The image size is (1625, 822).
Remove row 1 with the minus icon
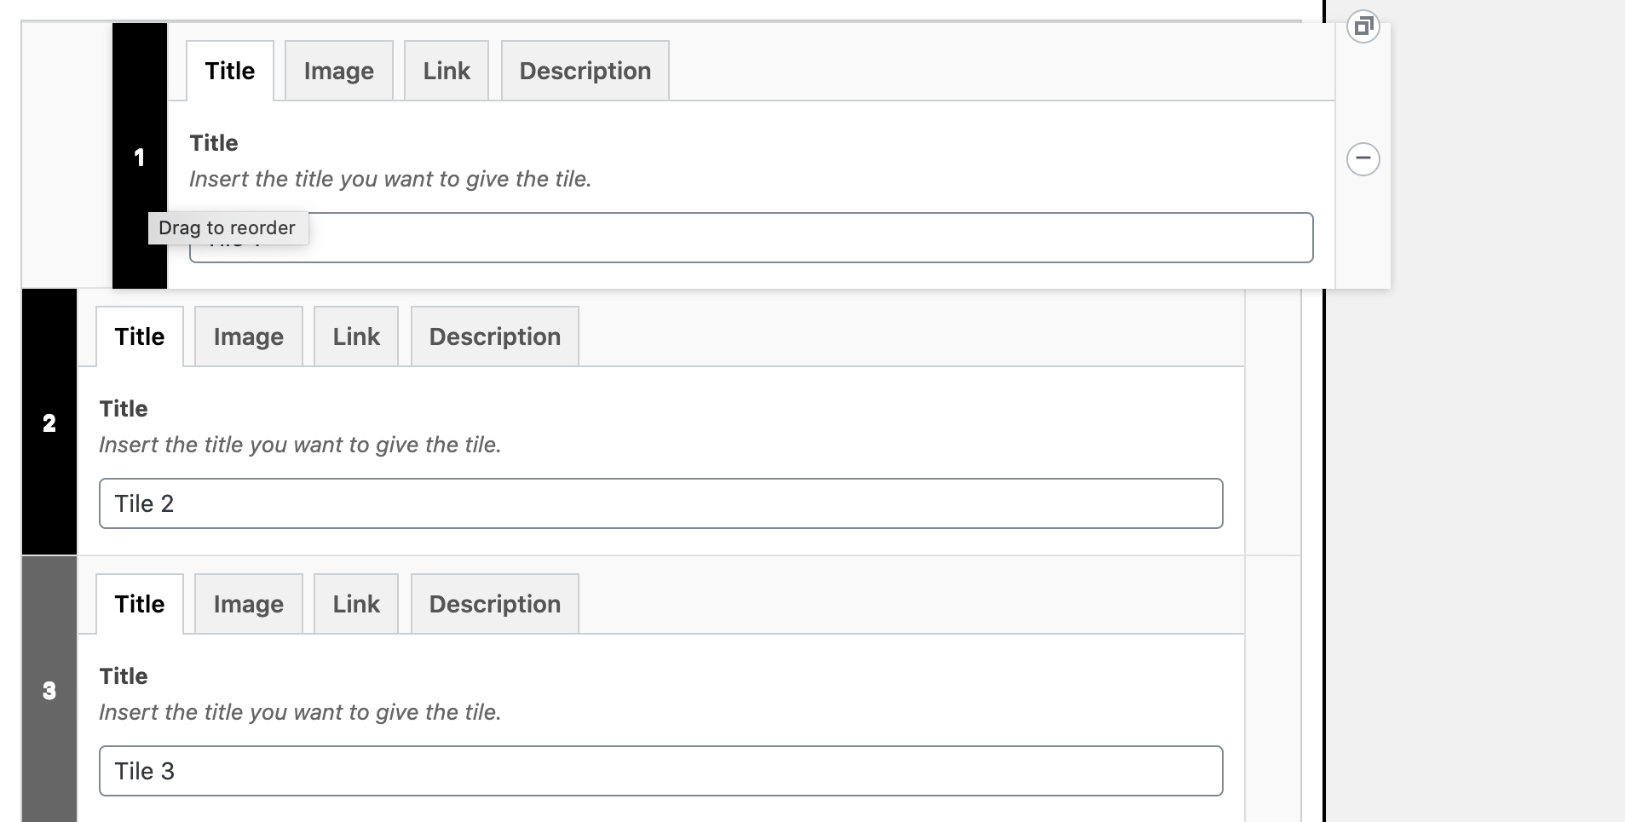tap(1363, 159)
